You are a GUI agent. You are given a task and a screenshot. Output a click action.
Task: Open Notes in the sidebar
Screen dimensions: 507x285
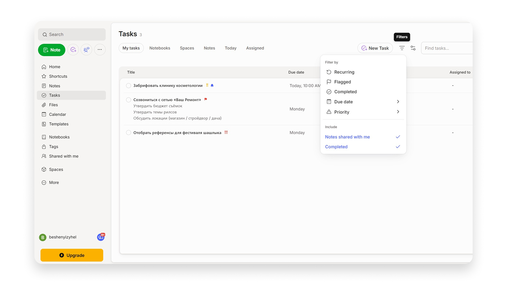[71, 86]
